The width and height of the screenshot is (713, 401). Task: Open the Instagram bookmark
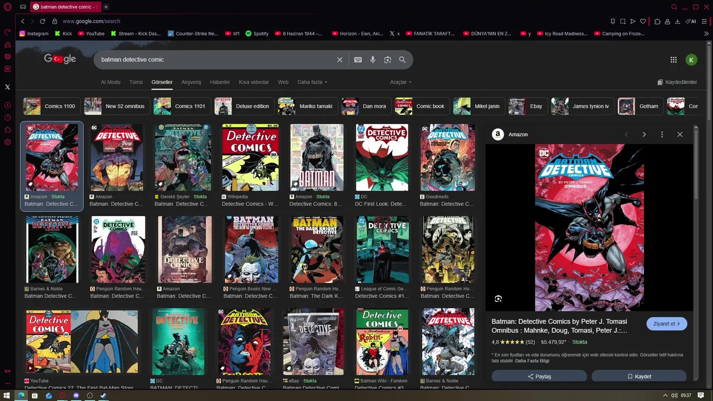[x=34, y=33]
